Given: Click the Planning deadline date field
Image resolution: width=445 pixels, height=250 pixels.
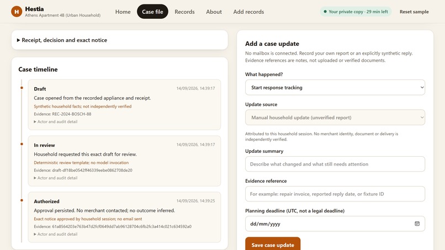Looking at the screenshot, I should tap(335, 224).
